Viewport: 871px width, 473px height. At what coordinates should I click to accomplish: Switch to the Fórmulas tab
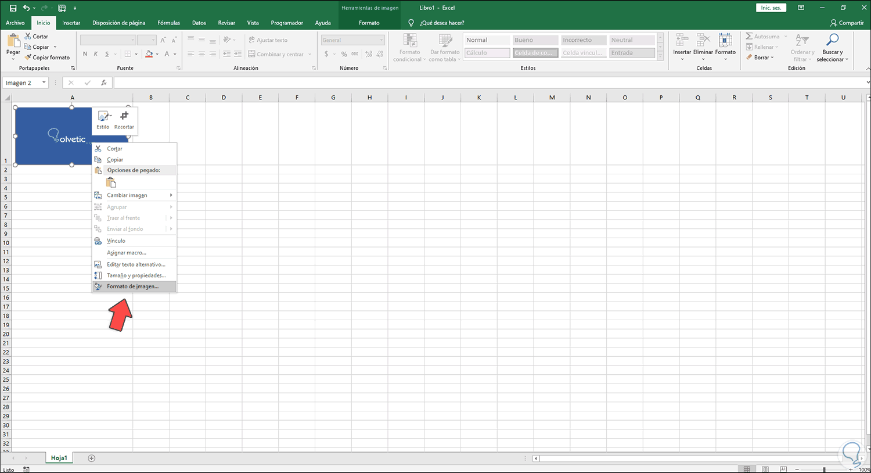169,23
